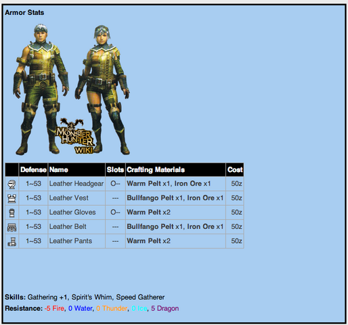Click the -5 Fire resistance text

click(x=54, y=308)
